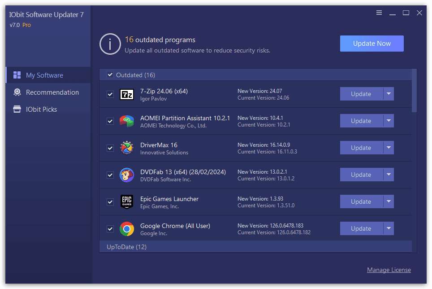Open dropdown arrow beside DriverMax Update

389,148
